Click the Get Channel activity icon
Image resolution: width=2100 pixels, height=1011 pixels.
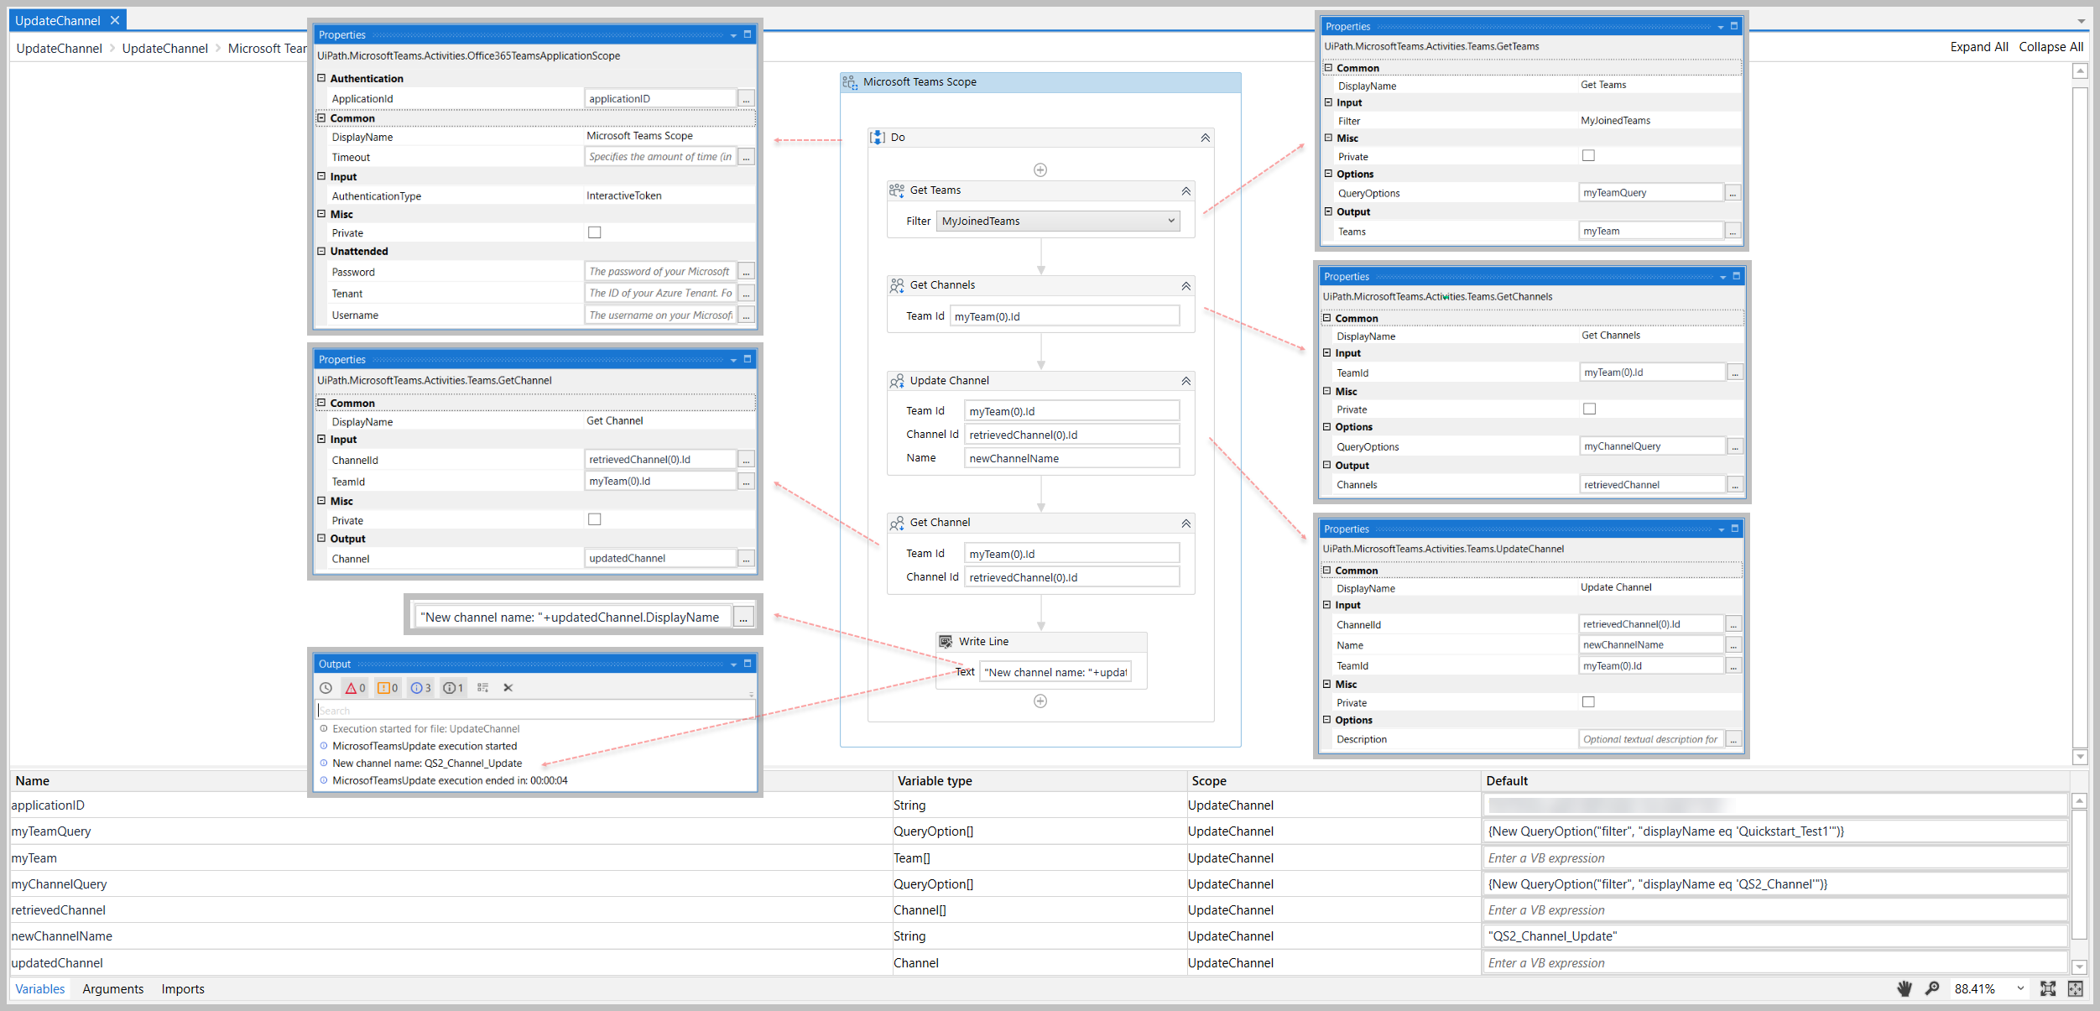coord(897,523)
